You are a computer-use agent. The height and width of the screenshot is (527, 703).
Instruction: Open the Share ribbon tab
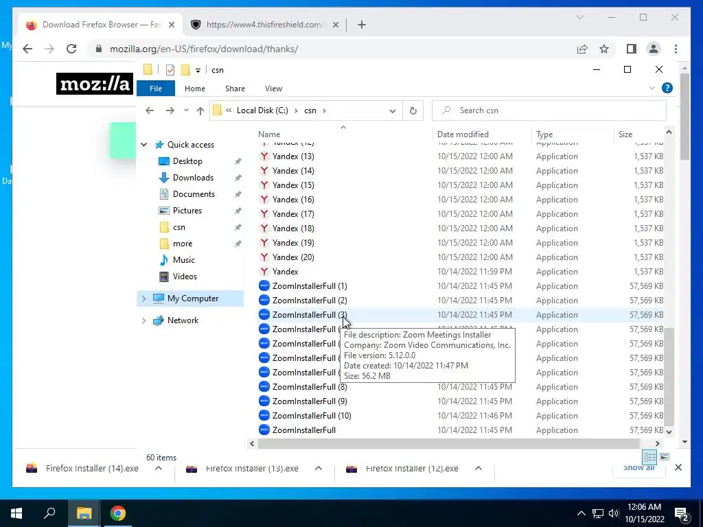click(235, 89)
